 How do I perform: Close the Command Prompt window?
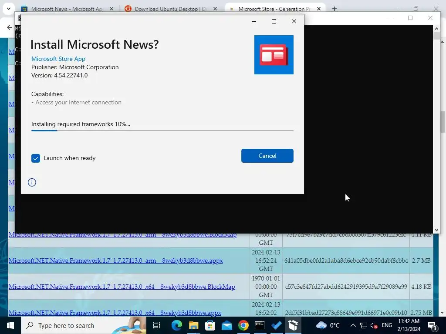click(430, 18)
